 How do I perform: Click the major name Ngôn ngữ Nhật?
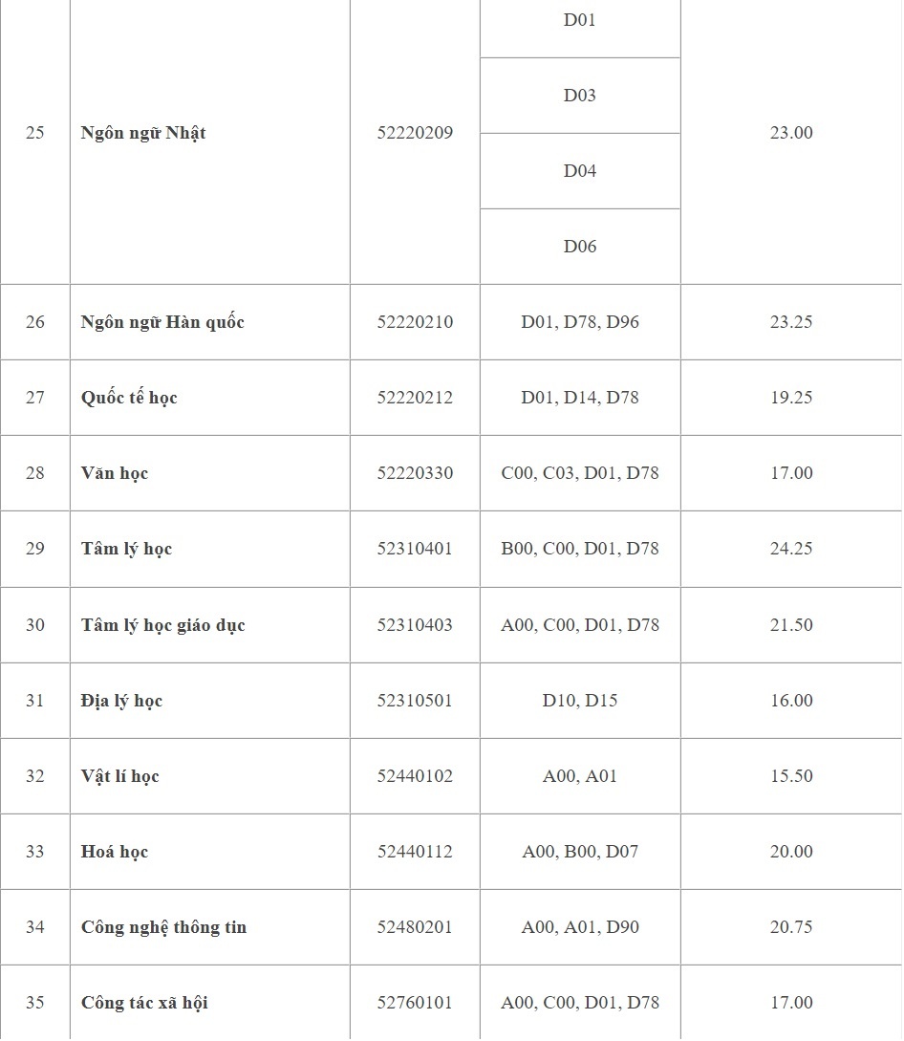click(143, 133)
